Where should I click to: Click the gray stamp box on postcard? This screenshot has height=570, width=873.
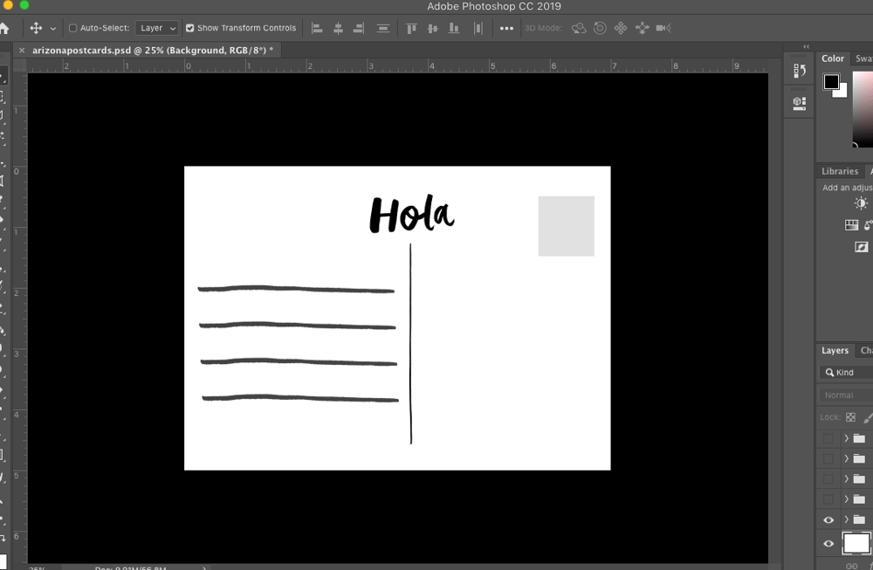pyautogui.click(x=567, y=226)
